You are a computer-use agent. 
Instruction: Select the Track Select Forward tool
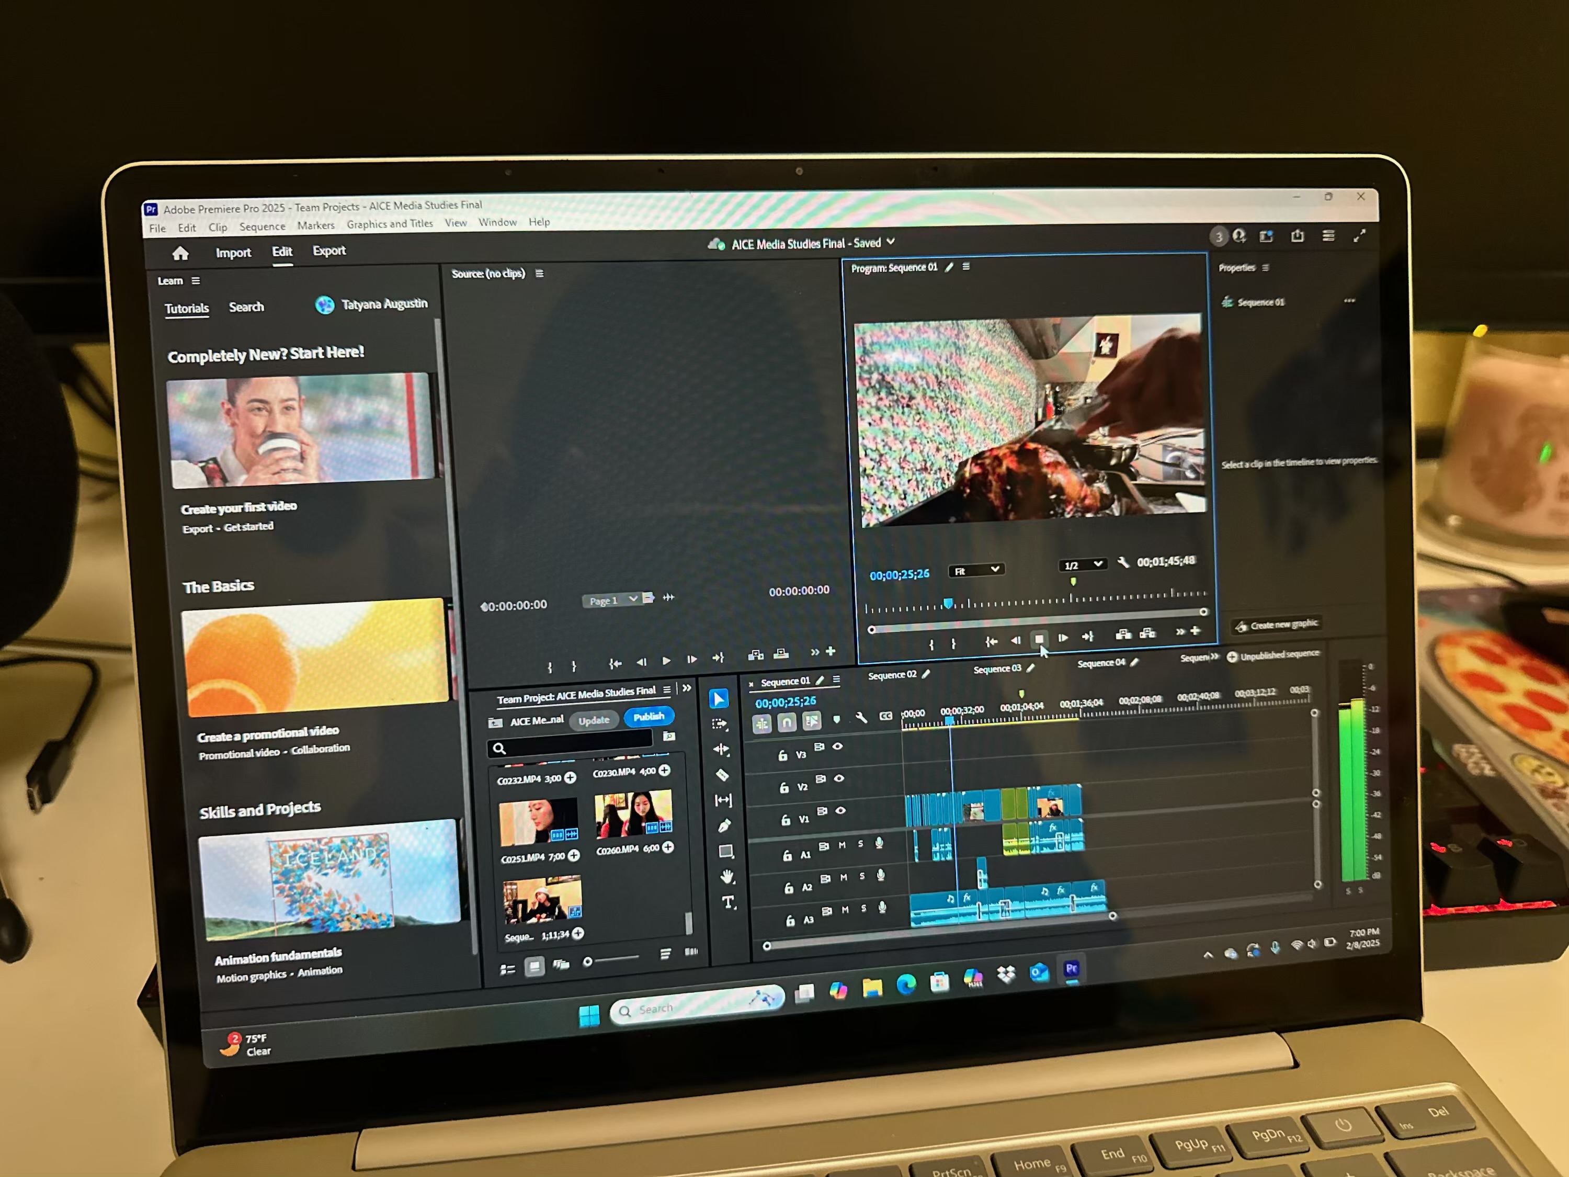click(x=720, y=725)
